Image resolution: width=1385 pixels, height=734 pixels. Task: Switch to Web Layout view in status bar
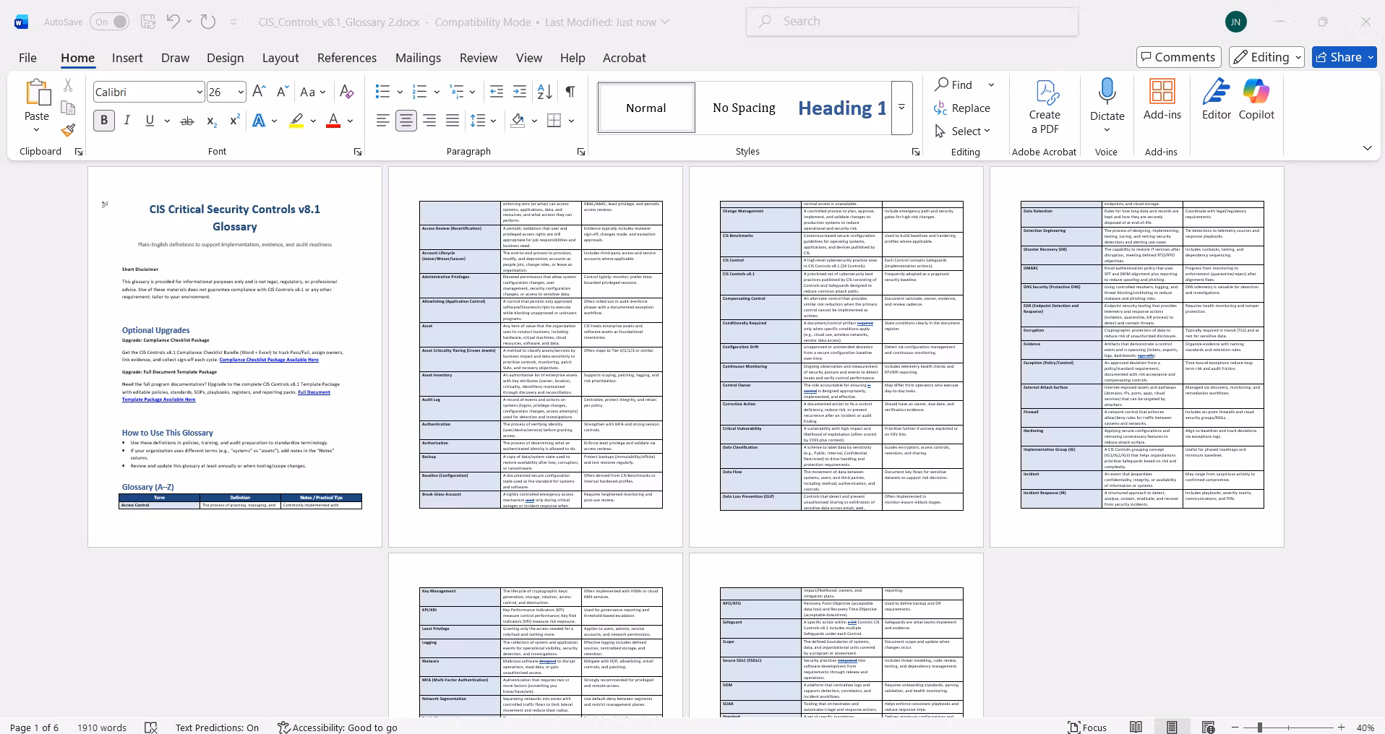[1208, 727]
